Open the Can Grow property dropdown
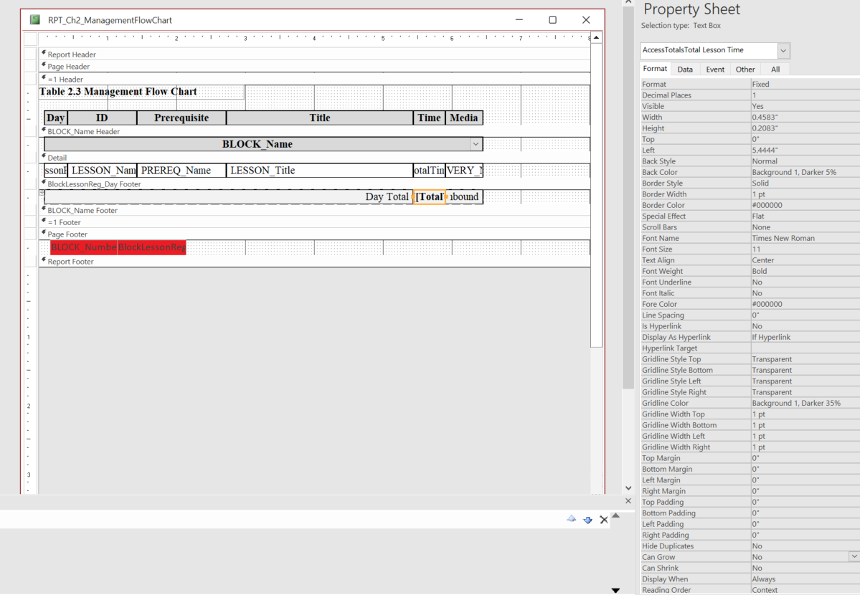Image resolution: width=860 pixels, height=595 pixels. (854, 556)
